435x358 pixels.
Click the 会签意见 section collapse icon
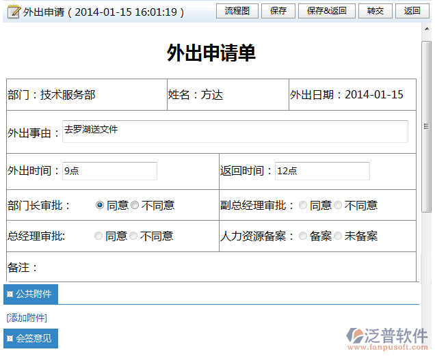click(x=10, y=338)
